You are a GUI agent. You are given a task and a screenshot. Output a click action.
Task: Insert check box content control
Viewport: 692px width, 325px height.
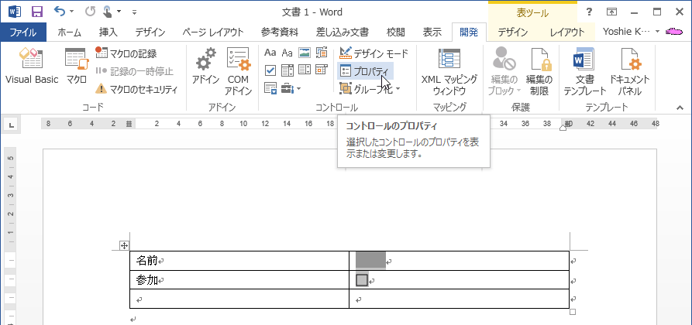270,70
